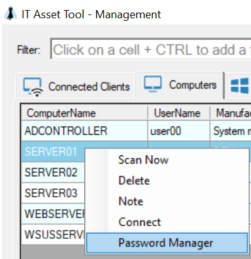Choose Scan Now from the context menu
The height and width of the screenshot is (259, 251).
point(167,160)
